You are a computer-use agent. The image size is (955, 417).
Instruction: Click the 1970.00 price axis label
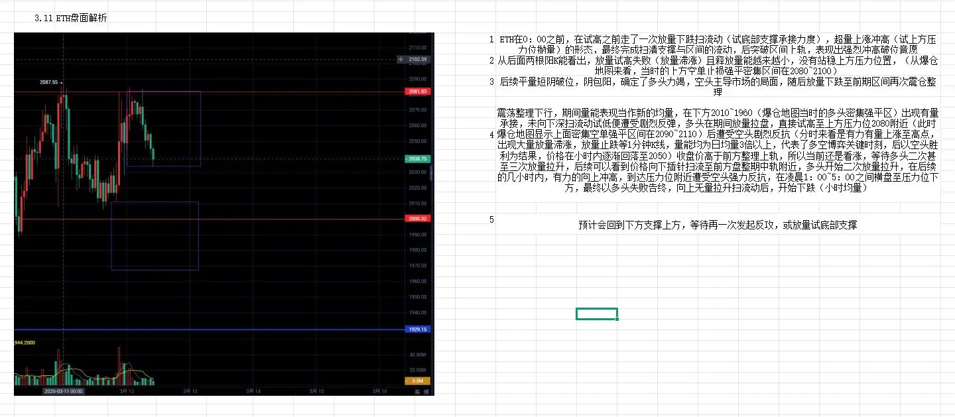418,266
